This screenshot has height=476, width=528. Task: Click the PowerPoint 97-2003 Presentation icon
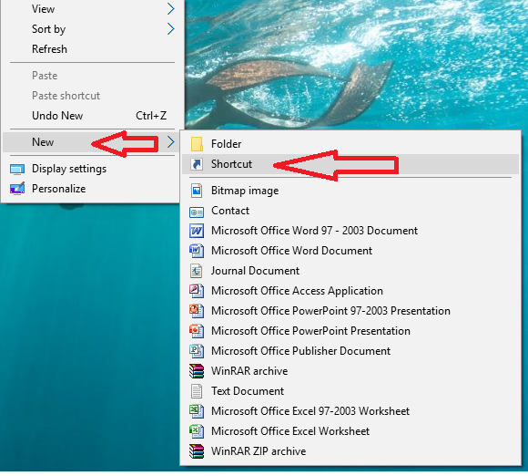197,311
